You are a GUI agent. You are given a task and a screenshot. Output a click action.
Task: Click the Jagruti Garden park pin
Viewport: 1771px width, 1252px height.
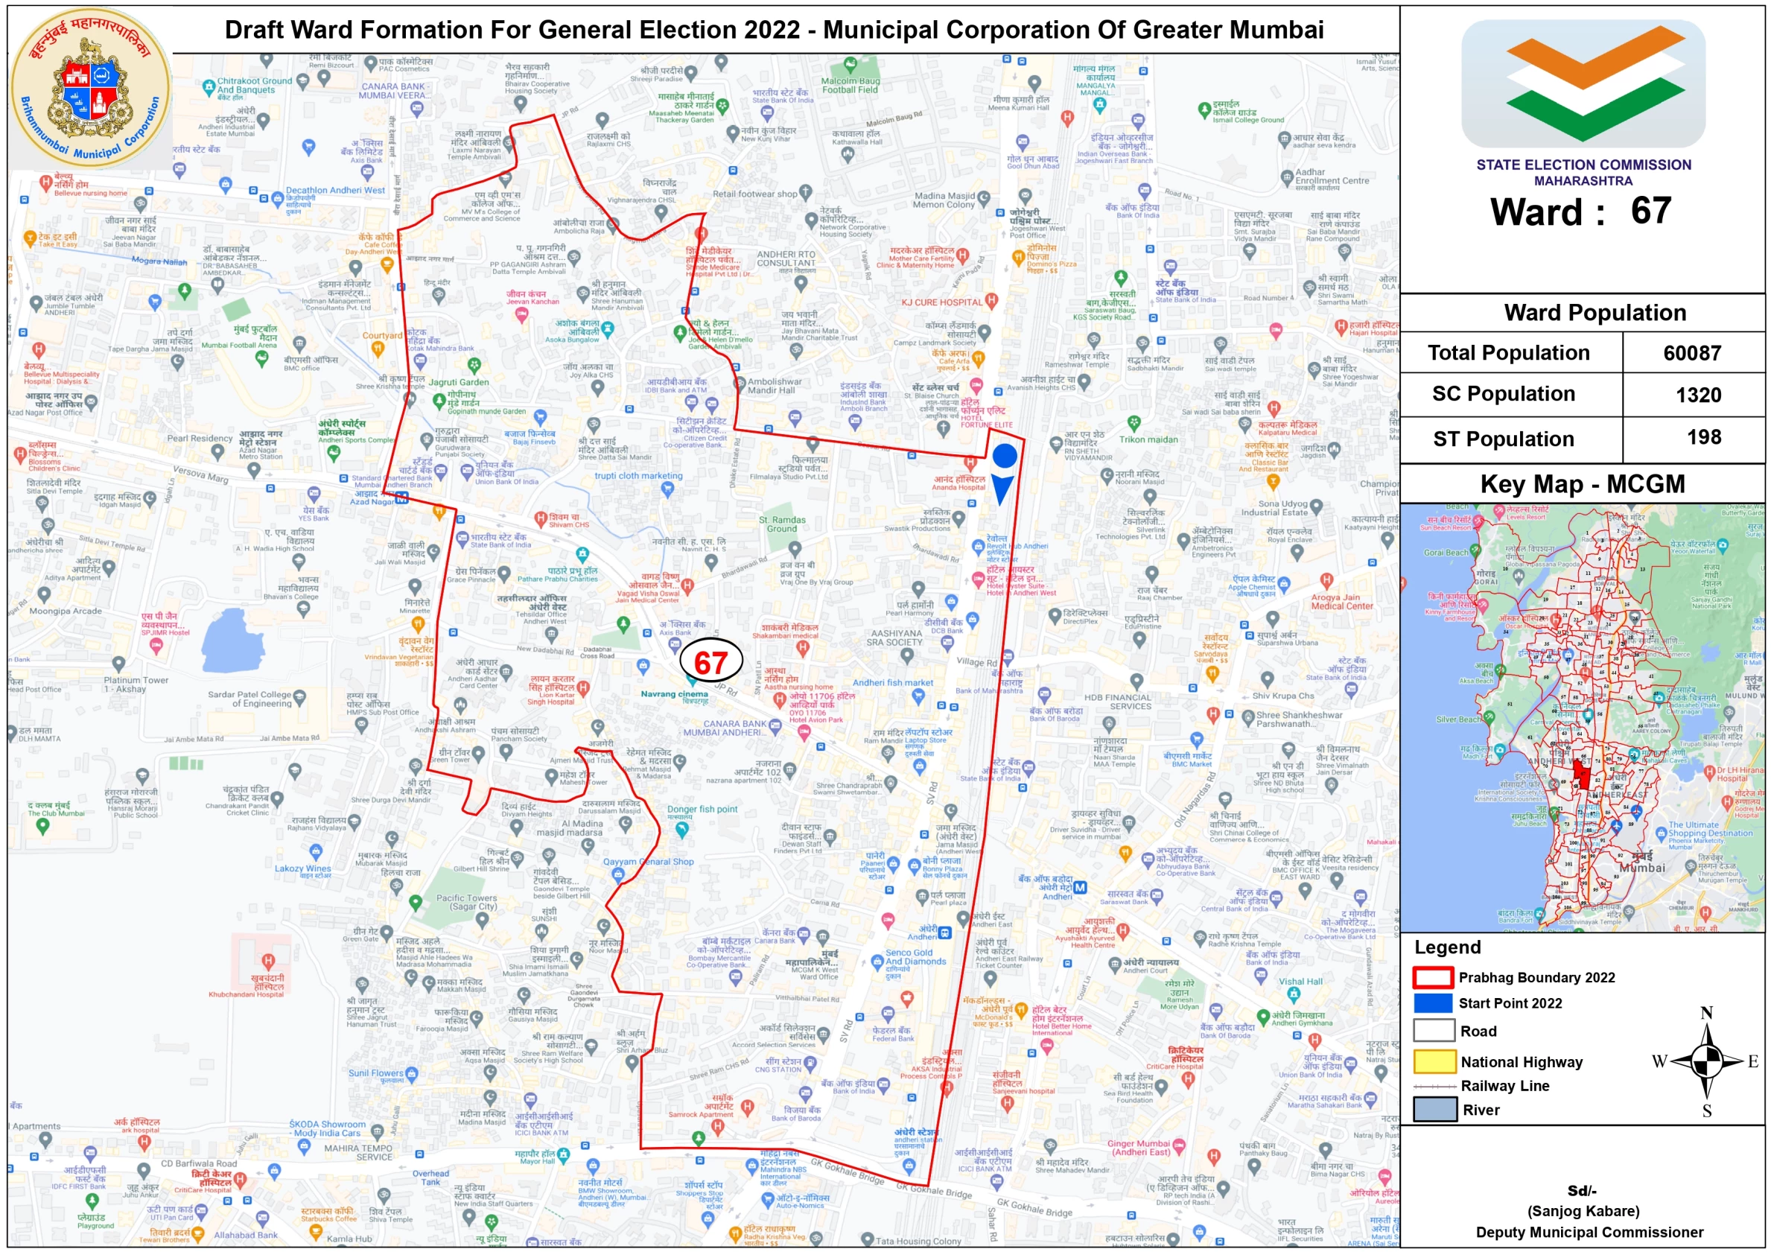coord(474,365)
